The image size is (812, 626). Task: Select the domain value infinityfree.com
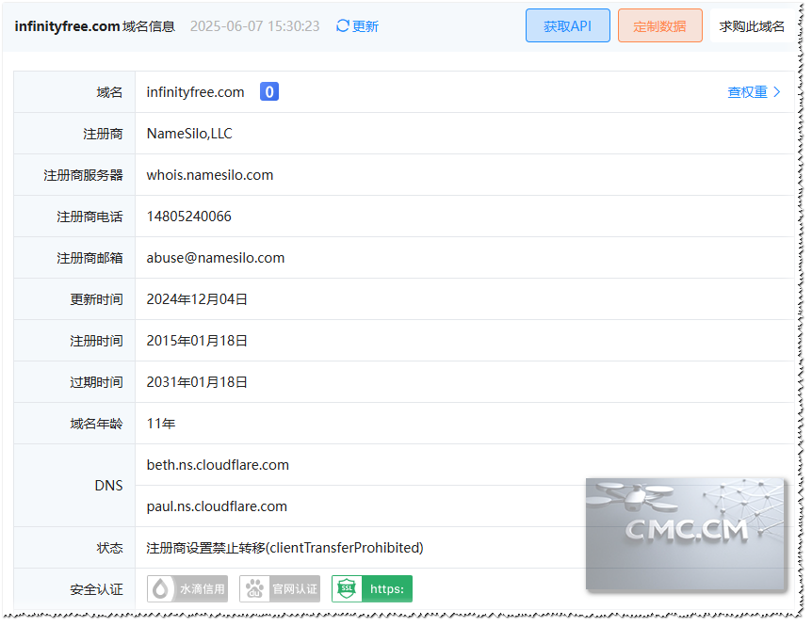(195, 92)
